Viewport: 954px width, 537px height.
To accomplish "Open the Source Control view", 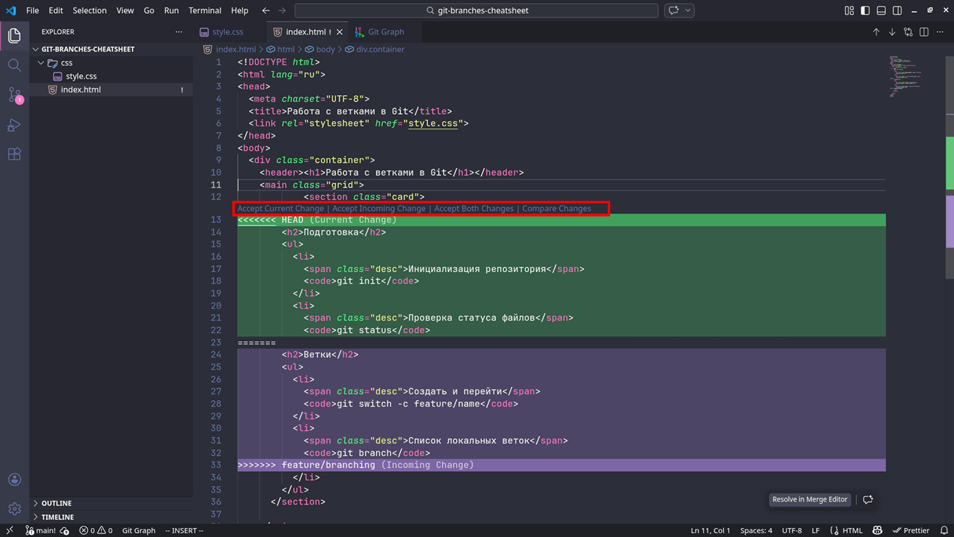I will (x=15, y=95).
